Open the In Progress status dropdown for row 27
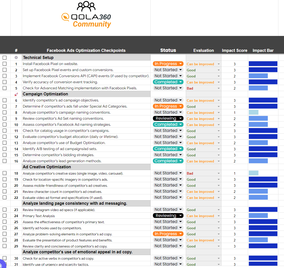The width and height of the screenshot is (284, 268). point(168,234)
